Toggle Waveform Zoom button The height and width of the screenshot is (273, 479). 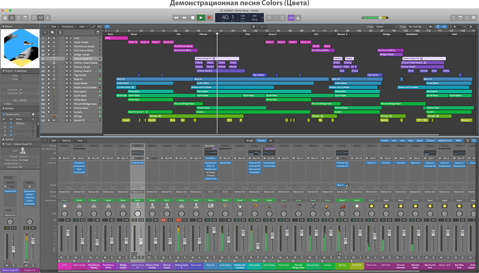431,27
